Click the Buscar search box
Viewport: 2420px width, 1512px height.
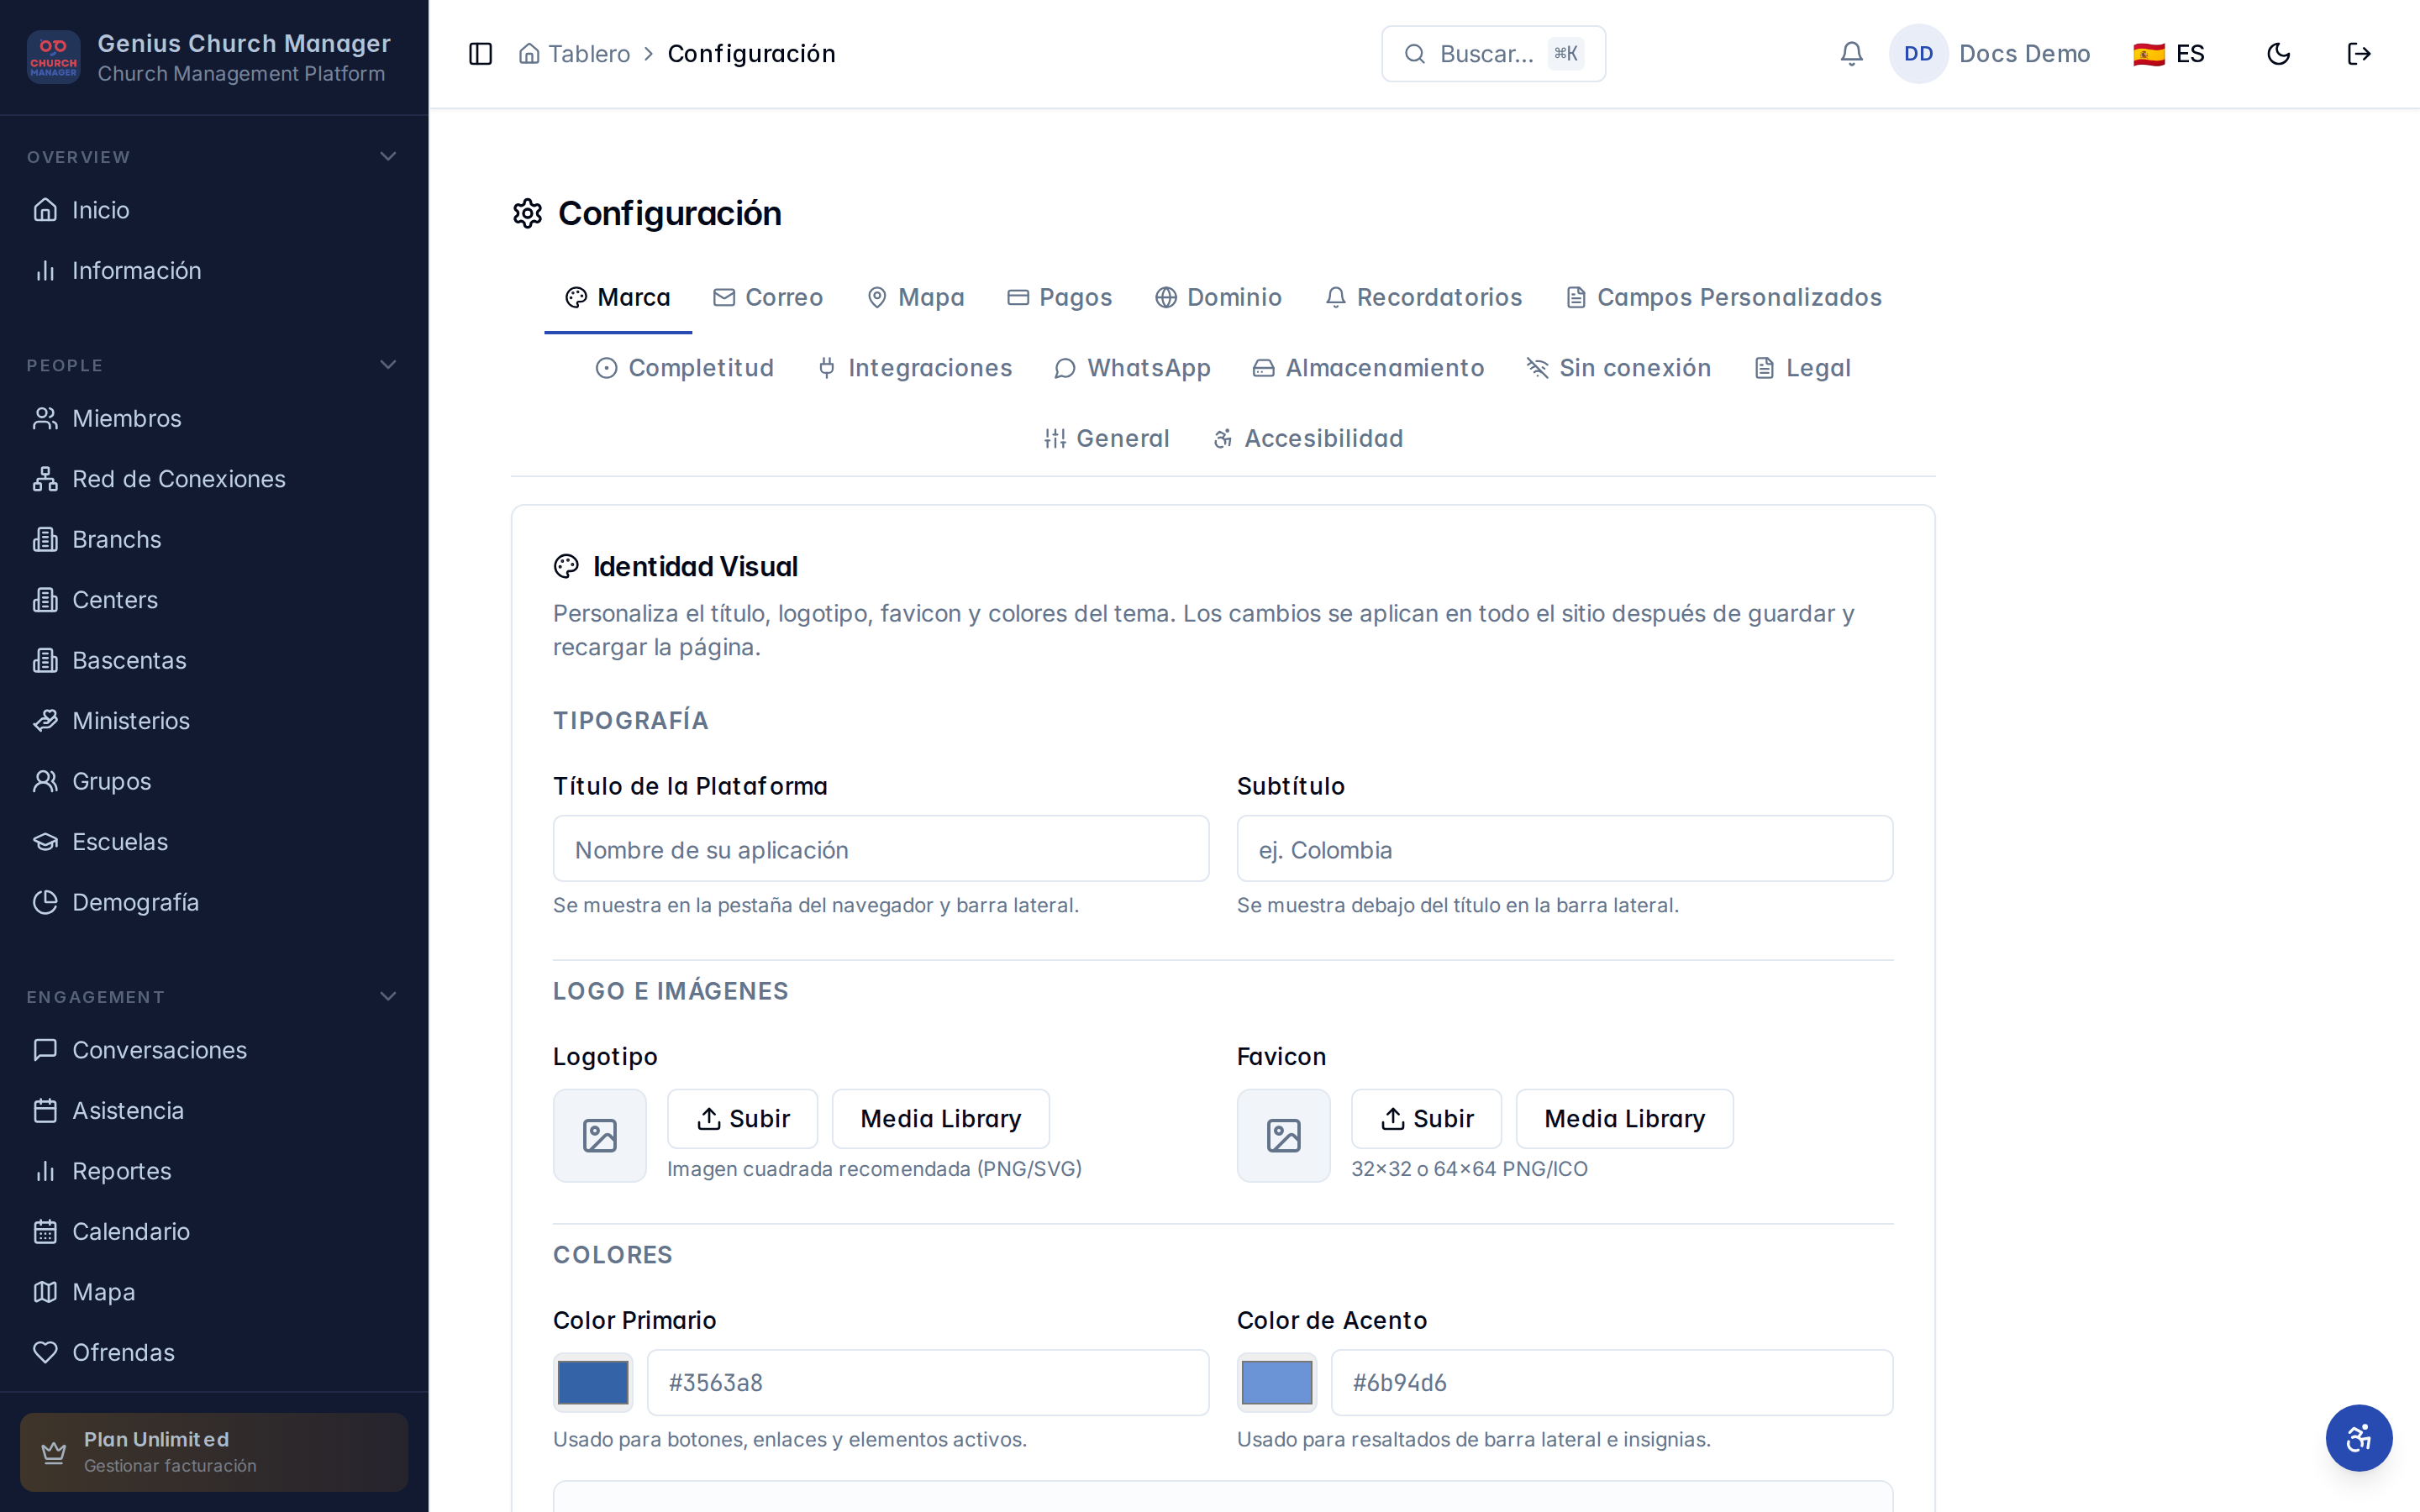[1493, 54]
